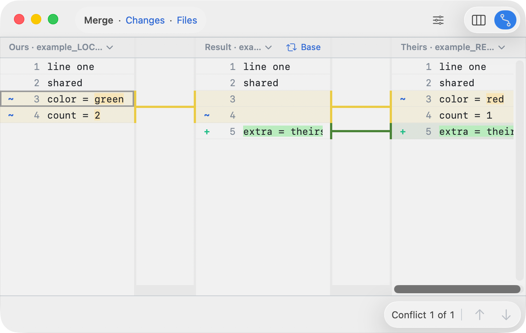Click the Base swap arrows icon
526x333 pixels.
click(x=291, y=48)
